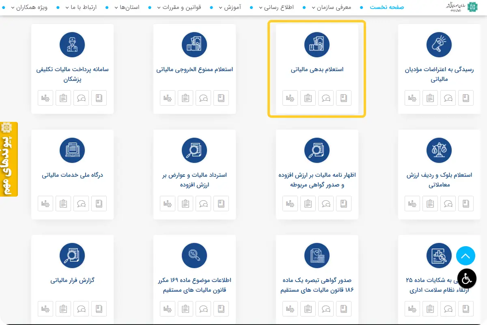Image resolution: width=487 pixels, height=325 pixels.
Task: Open the book icon under سامانه پرداخت مالیات تکلیفی پزشکان
Action: (x=99, y=98)
